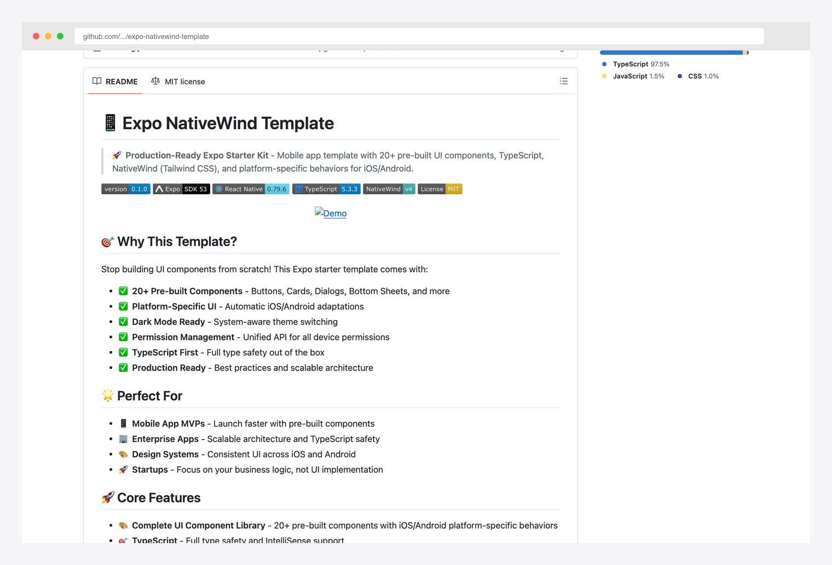832x565 pixels.
Task: Click phone emoji beside Mobile App MVPs
Action: click(123, 423)
